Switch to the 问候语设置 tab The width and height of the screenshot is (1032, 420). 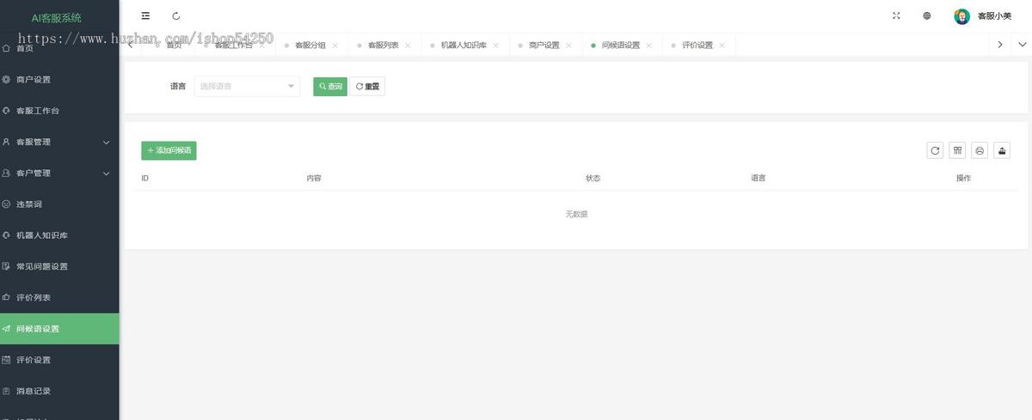click(x=620, y=46)
